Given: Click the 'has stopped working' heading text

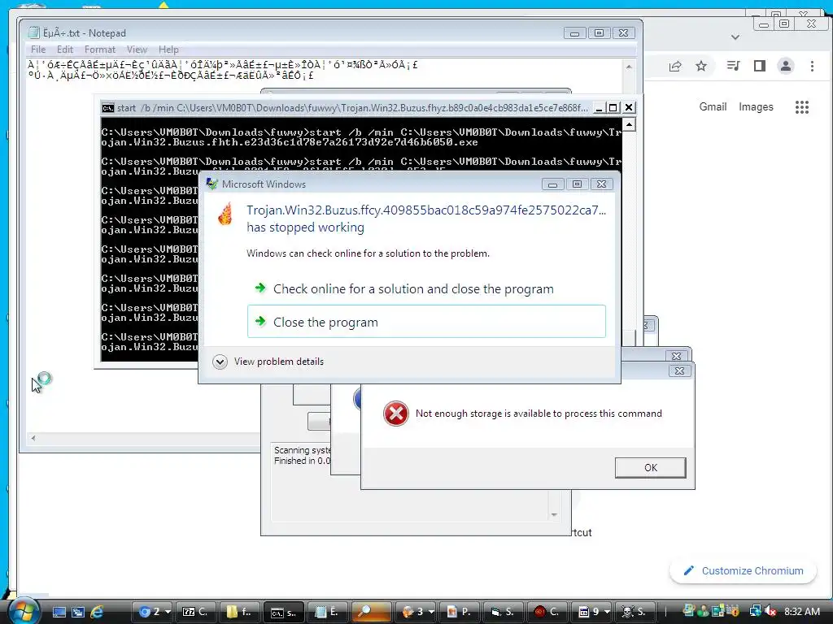Looking at the screenshot, I should point(306,227).
